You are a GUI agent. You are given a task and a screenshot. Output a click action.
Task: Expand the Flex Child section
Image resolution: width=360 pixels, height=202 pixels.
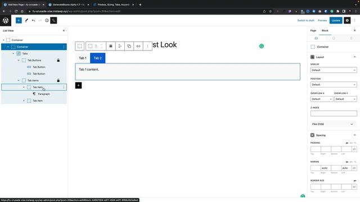click(x=334, y=124)
